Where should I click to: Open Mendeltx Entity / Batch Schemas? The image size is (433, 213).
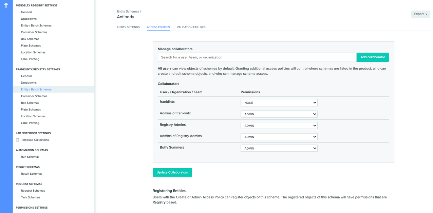pos(36,25)
